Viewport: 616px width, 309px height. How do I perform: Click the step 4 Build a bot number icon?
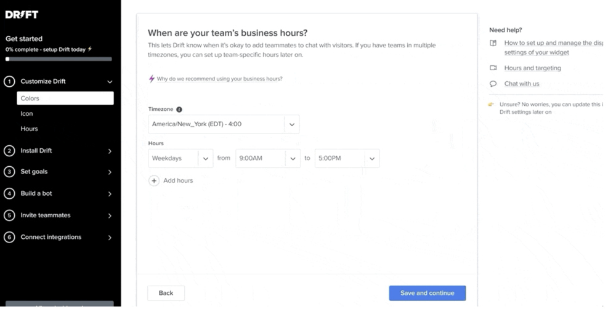(9, 194)
